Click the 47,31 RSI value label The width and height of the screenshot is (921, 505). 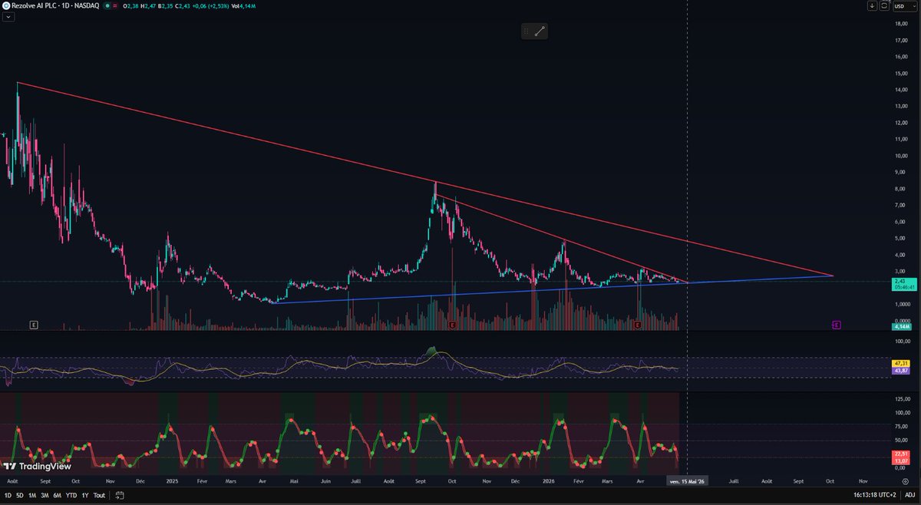coord(900,363)
